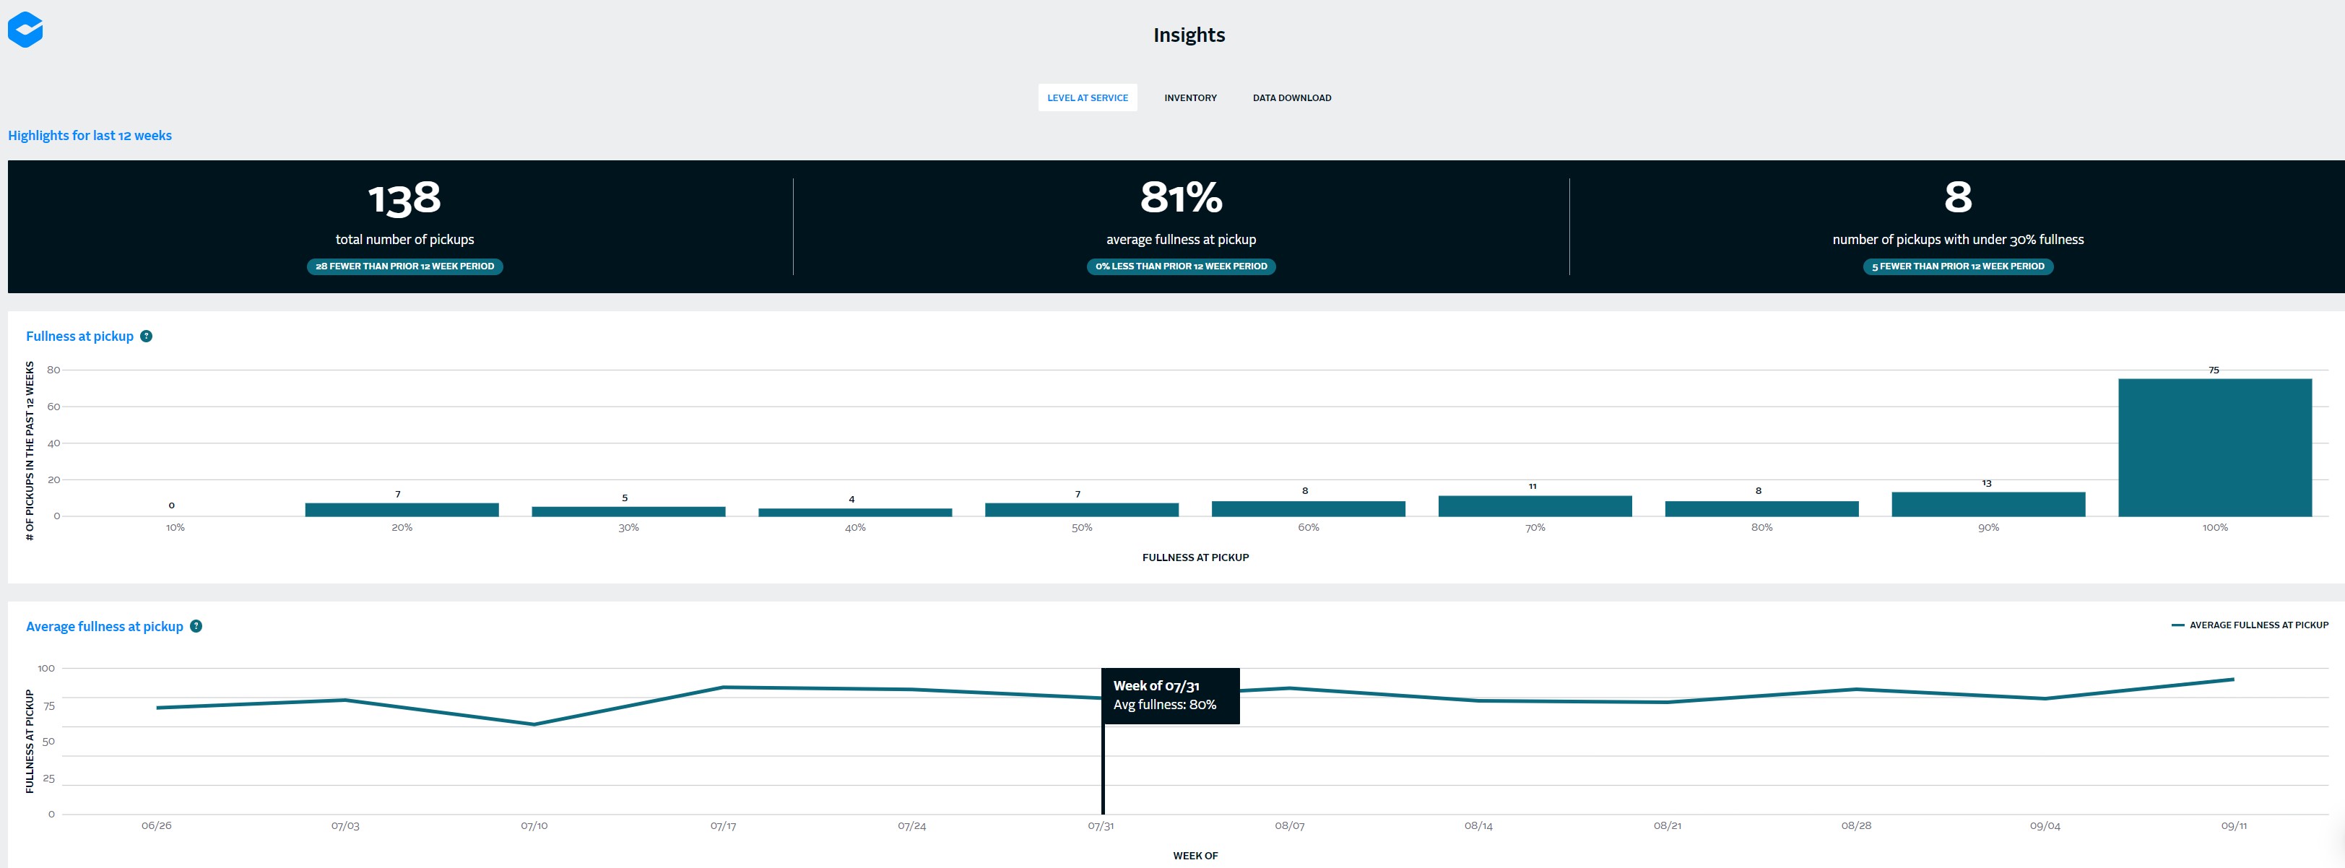
Task: Click Highlights for last 12 weeks heading
Action: tap(90, 136)
